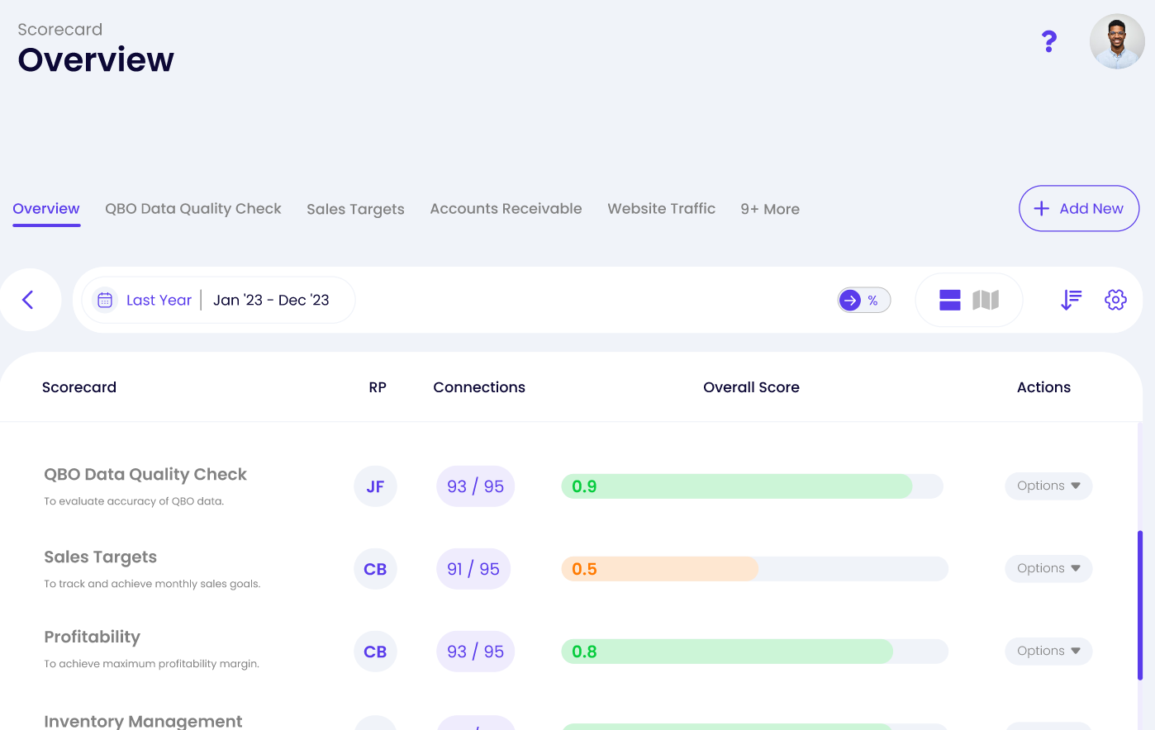Image resolution: width=1155 pixels, height=730 pixels.
Task: Switch to the row list view icon
Action: click(x=950, y=300)
